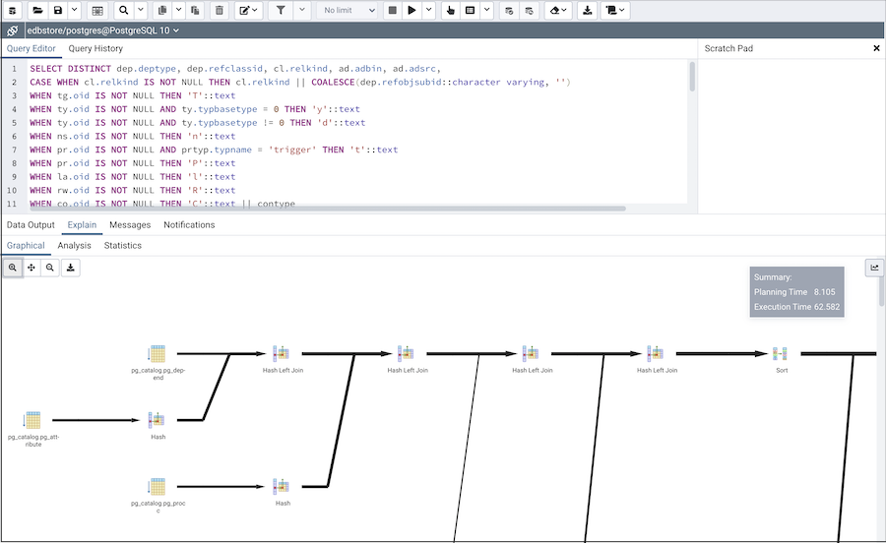Click the Zoom in explain plan button
The width and height of the screenshot is (886, 543).
pos(13,268)
